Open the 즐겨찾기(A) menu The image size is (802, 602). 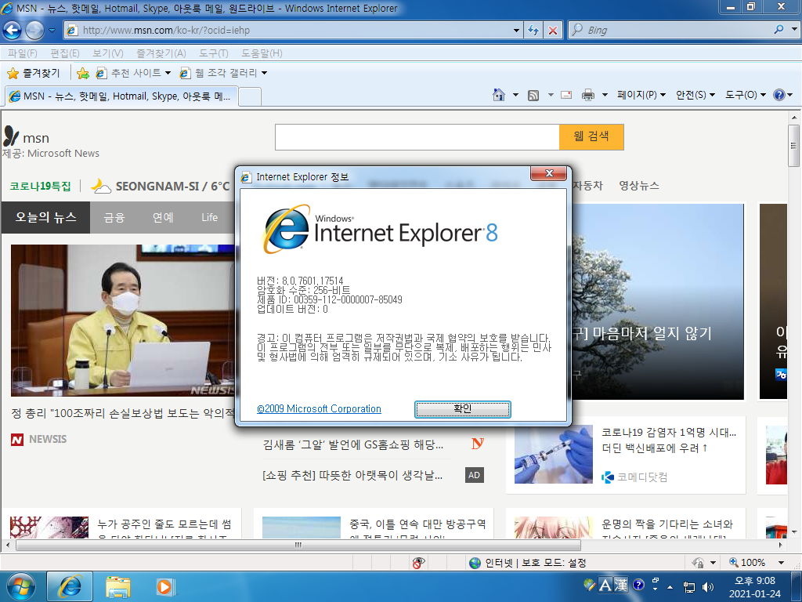(161, 53)
